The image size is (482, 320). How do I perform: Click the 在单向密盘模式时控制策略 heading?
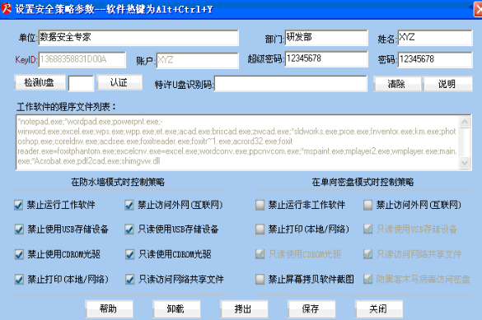[x=363, y=183]
